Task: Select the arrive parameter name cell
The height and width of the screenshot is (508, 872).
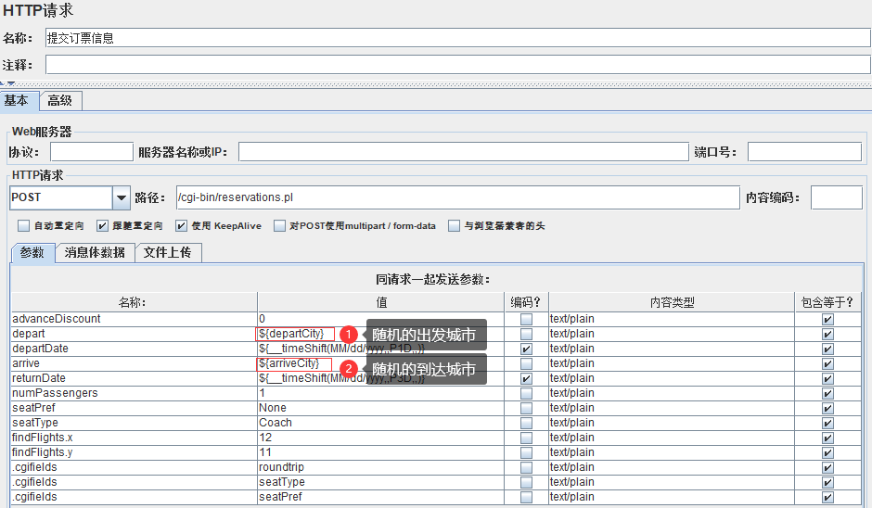Action: pyautogui.click(x=134, y=363)
